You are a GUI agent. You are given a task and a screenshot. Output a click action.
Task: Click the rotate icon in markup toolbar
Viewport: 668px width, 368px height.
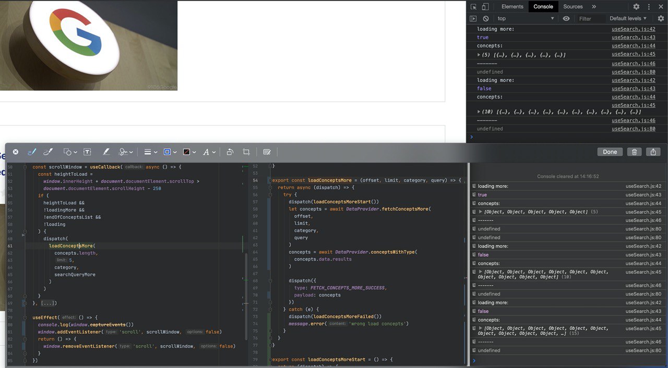(x=230, y=152)
